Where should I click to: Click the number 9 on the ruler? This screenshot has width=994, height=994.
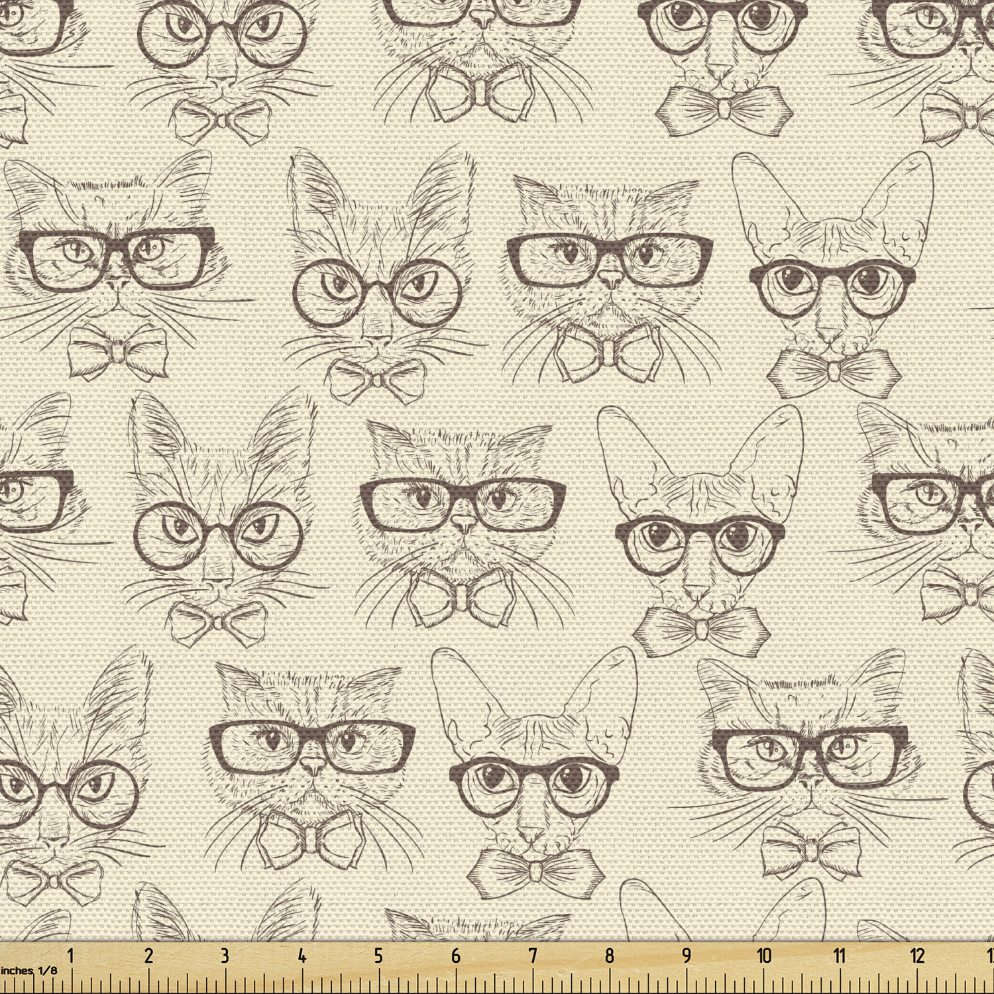pyautogui.click(x=687, y=956)
